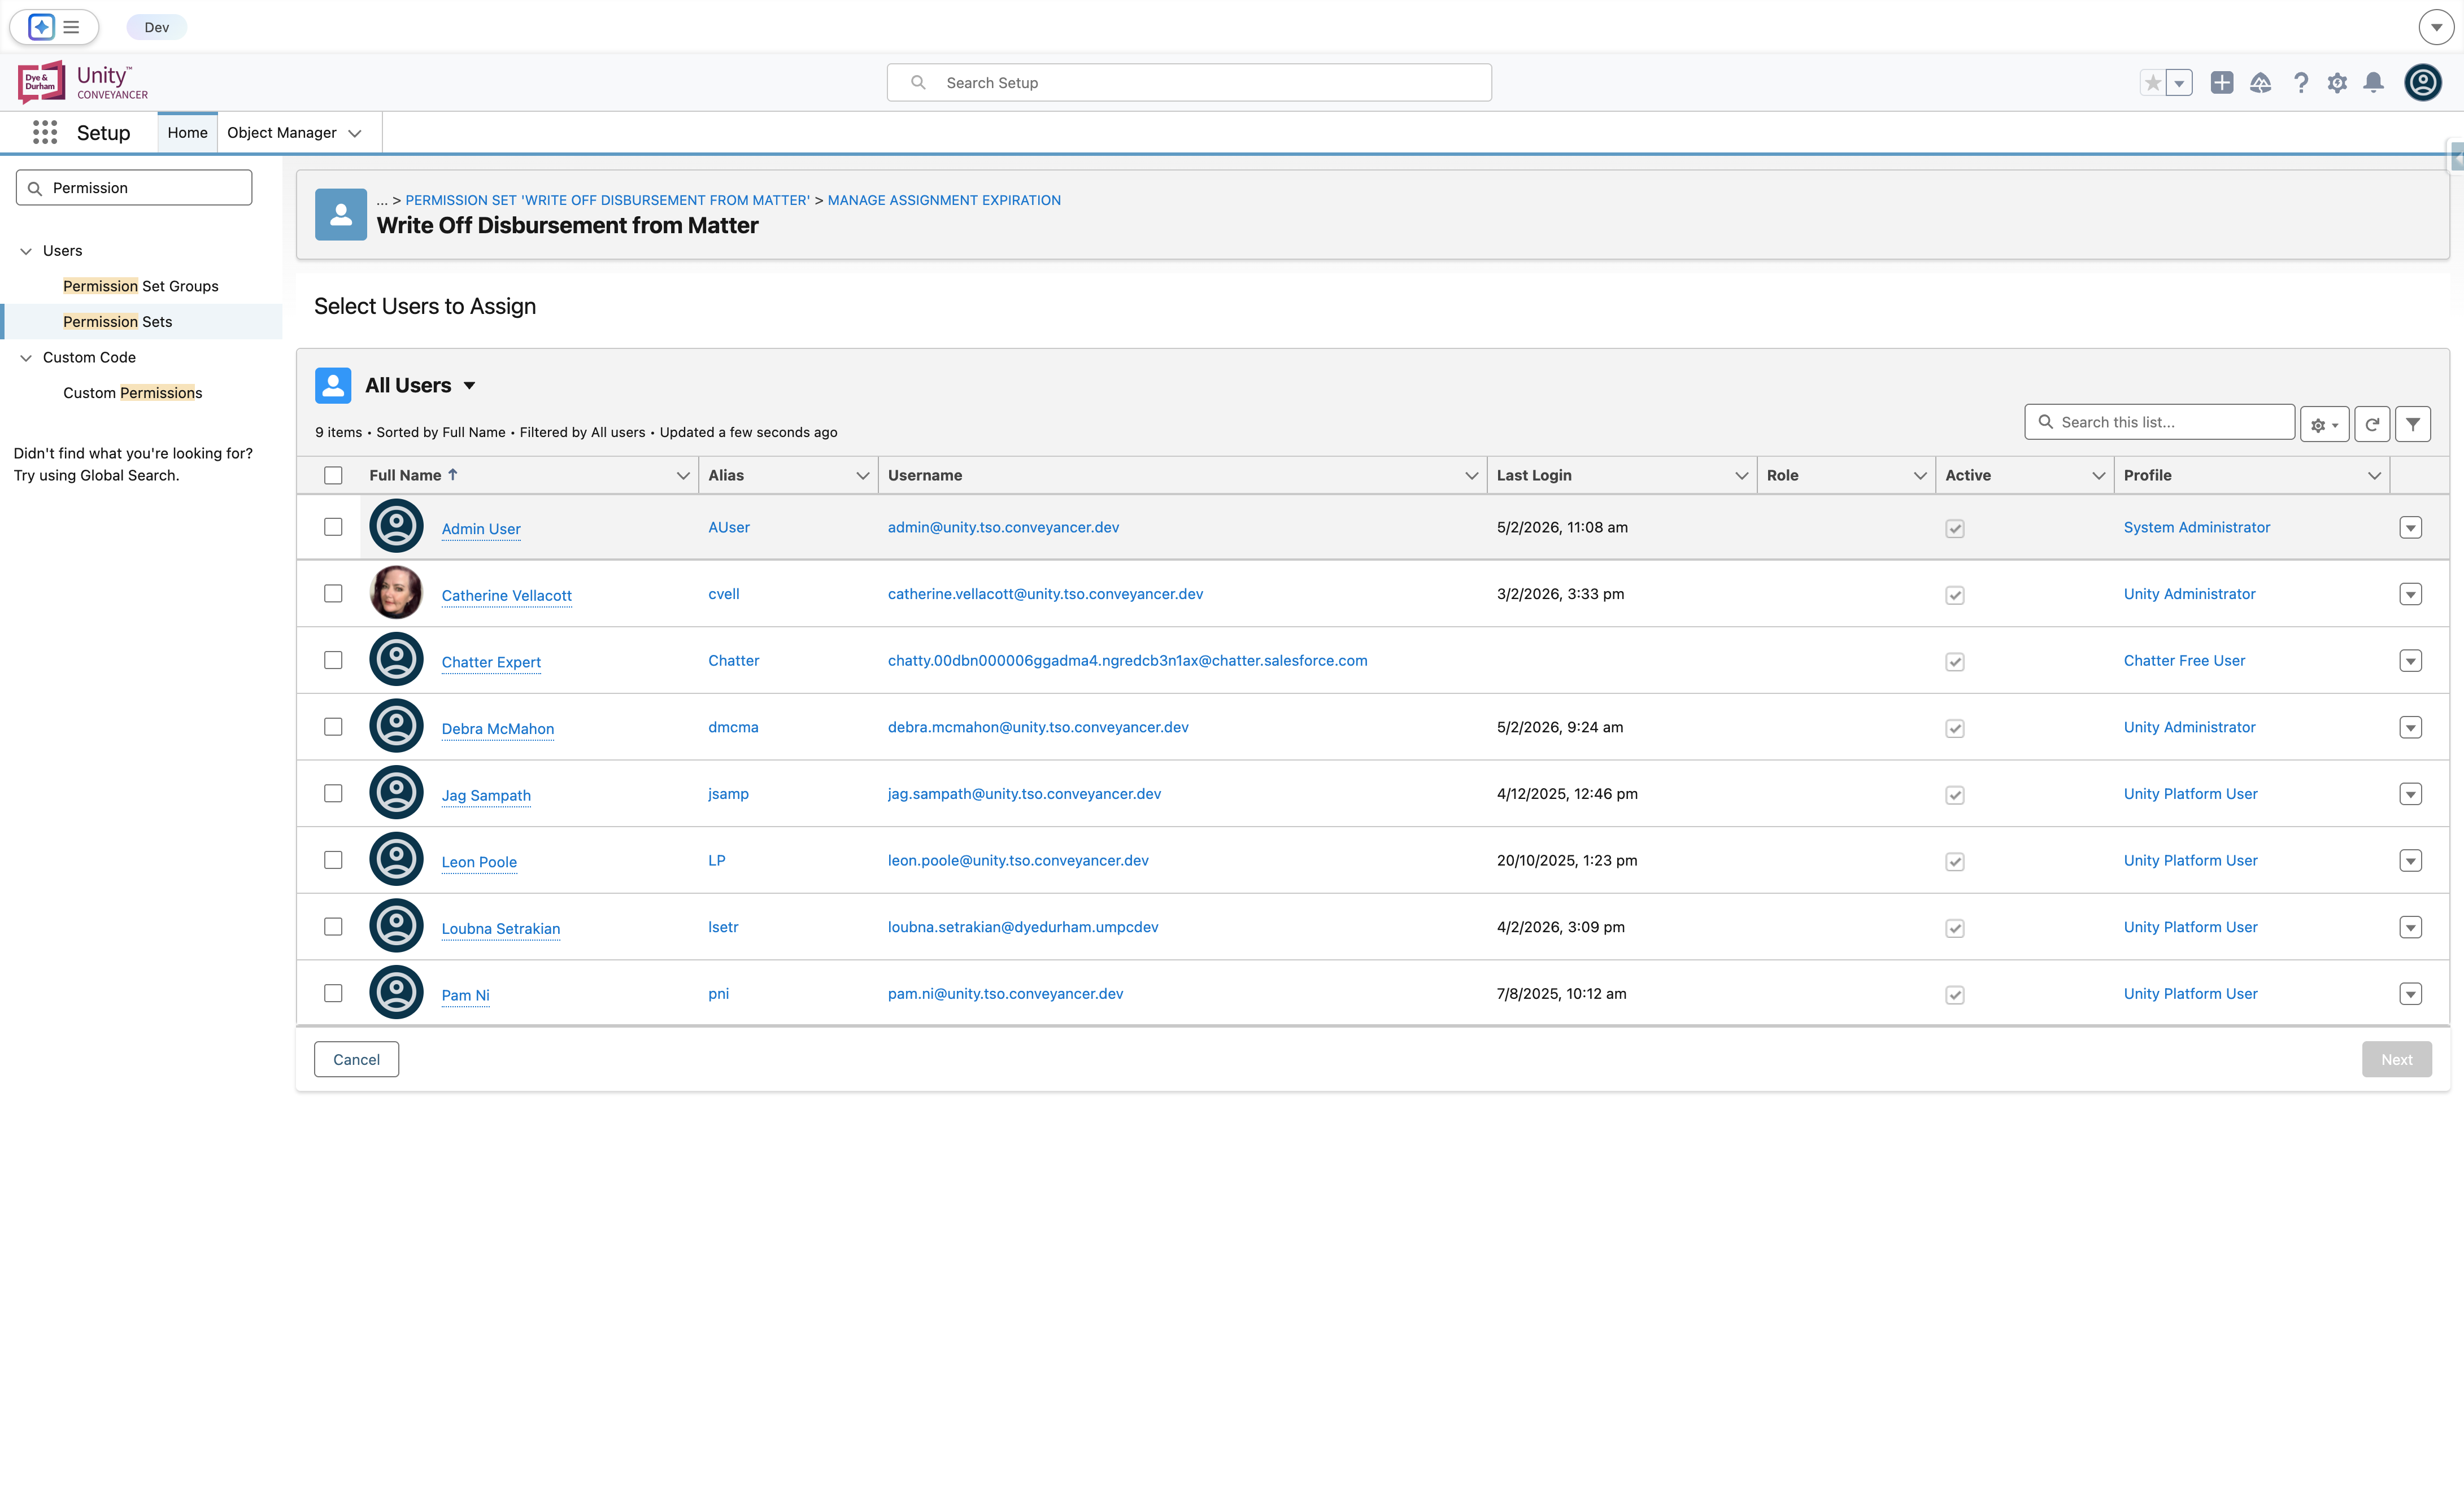This screenshot has width=2464, height=1494.
Task: Open Custom Permissions in sidebar
Action: (x=133, y=393)
